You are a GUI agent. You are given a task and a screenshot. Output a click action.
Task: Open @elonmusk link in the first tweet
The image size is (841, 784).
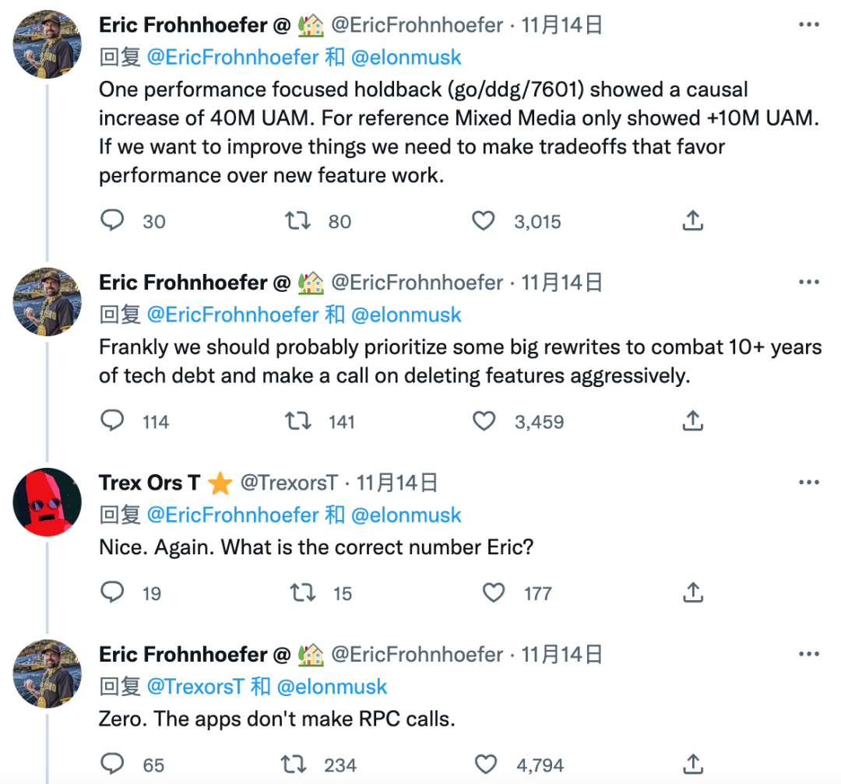pos(406,58)
